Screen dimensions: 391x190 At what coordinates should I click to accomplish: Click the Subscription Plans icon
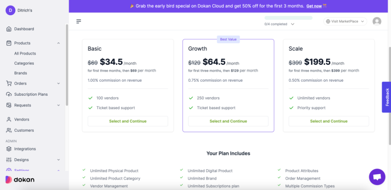click(x=9, y=94)
